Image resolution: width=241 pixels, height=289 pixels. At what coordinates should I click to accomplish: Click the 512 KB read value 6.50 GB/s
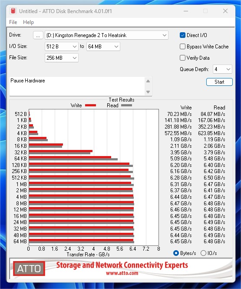(214, 178)
